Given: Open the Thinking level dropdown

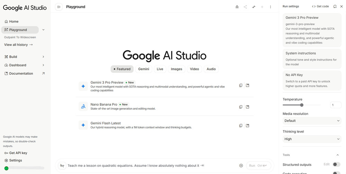Looking at the screenshot, I should coord(312,139).
